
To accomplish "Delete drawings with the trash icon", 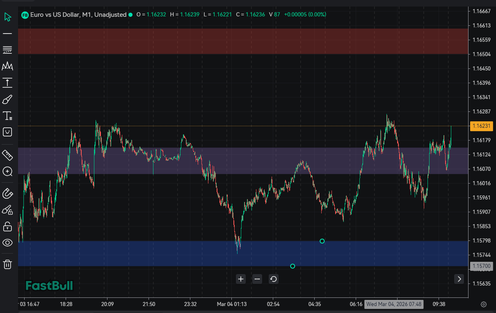I will coord(7,264).
